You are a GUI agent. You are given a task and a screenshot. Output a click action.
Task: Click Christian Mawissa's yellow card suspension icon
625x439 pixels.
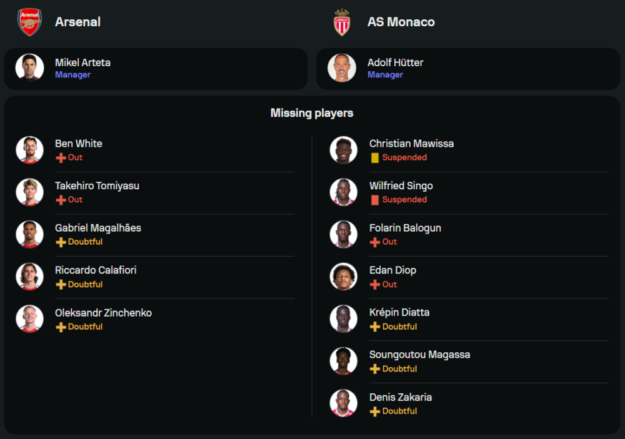(375, 158)
